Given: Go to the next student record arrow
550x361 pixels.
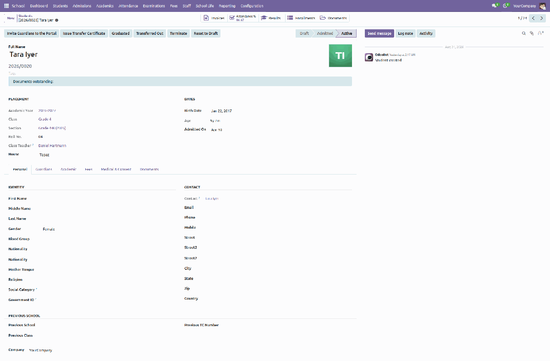Looking at the screenshot, I should (x=542, y=18).
